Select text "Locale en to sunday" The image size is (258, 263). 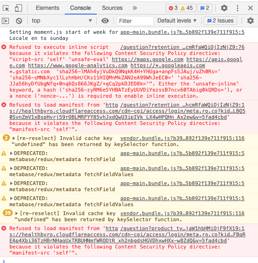[39, 38]
